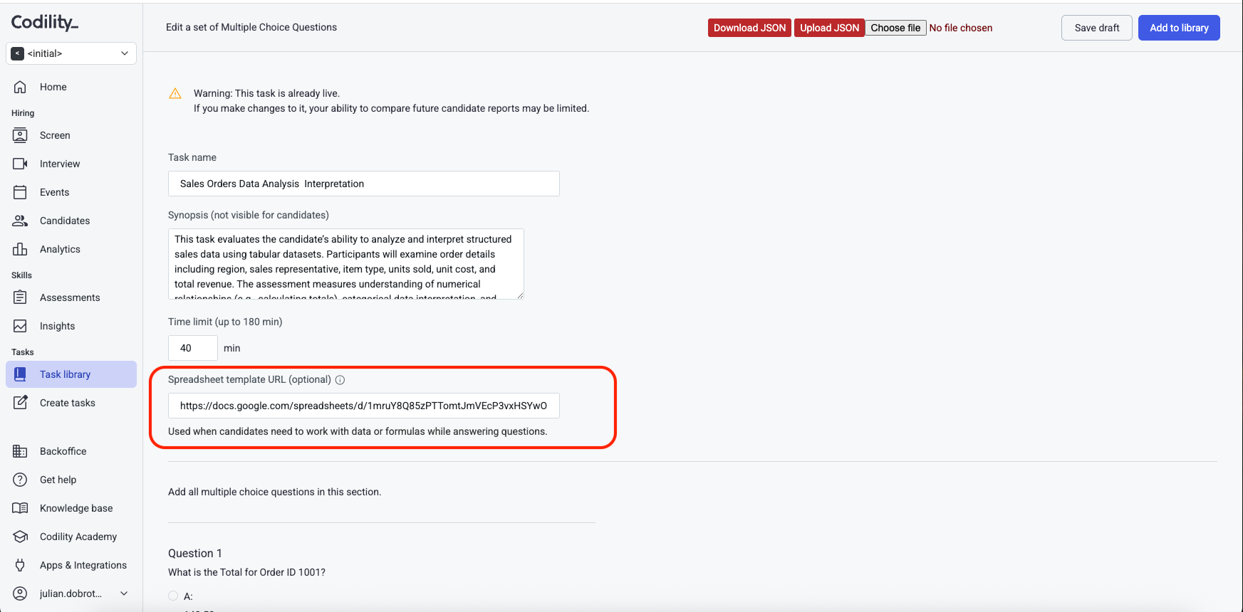Click the Codility Academy graduation cap icon
The height and width of the screenshot is (612, 1243).
coord(20,537)
